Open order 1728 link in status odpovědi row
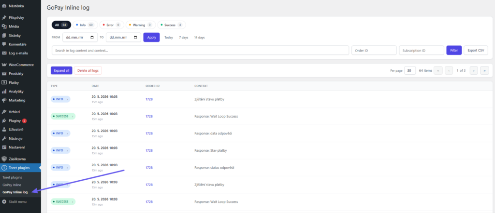Viewport: 495px width, 213px height. (149, 167)
